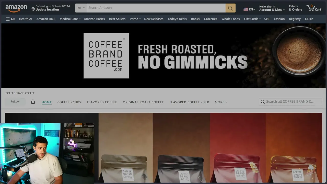Focus the Search Amazon field
This screenshot has height=184, width=327.
156,8
